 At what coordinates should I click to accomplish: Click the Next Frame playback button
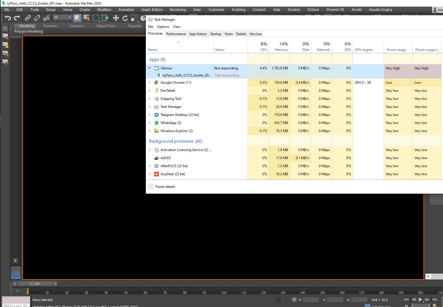tap(427, 300)
